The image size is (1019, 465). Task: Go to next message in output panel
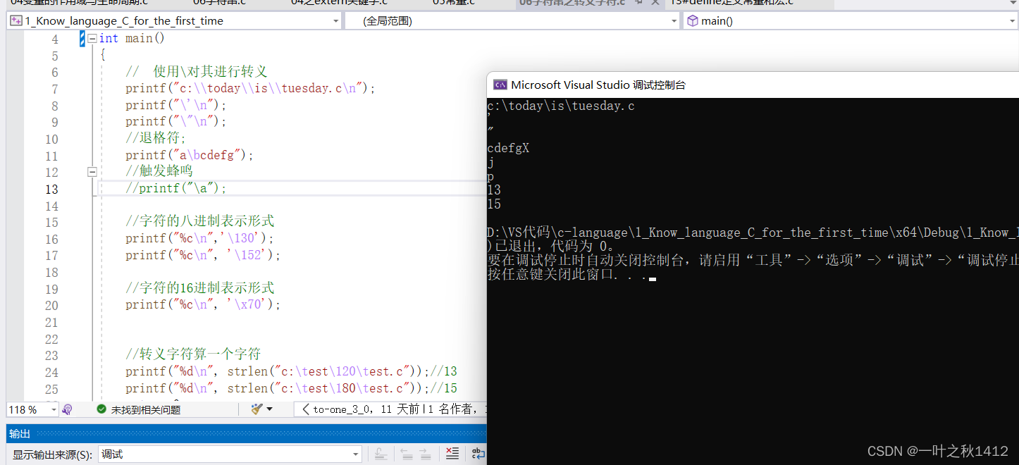(x=424, y=454)
